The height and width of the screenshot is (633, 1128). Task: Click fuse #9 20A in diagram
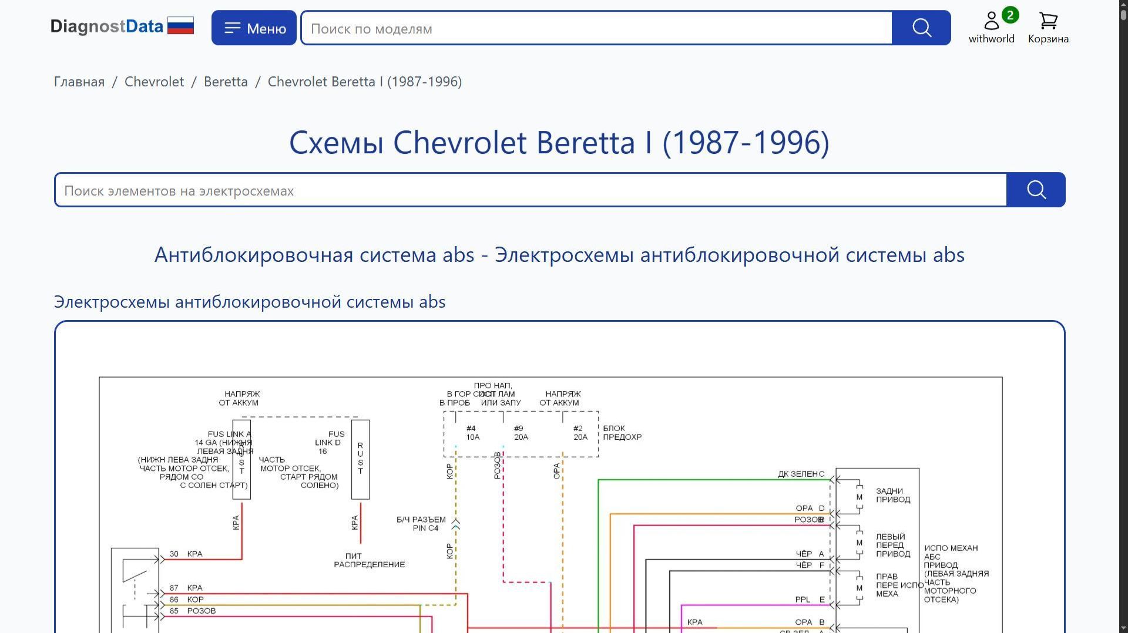[x=521, y=433]
